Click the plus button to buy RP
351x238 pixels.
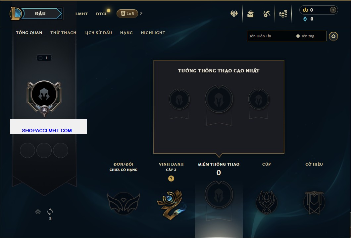(x=333, y=10)
